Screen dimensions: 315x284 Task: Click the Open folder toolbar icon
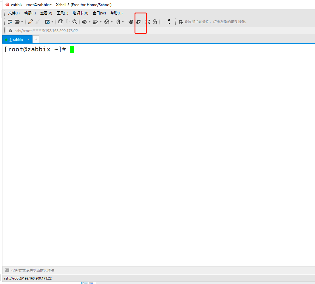[17, 22]
